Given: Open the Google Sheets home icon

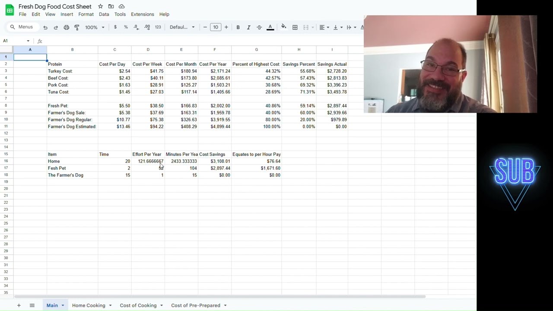Looking at the screenshot, I should pos(9,10).
